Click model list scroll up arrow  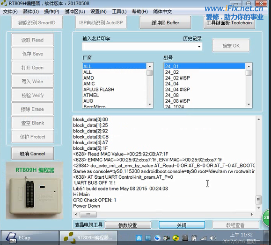[249, 67]
